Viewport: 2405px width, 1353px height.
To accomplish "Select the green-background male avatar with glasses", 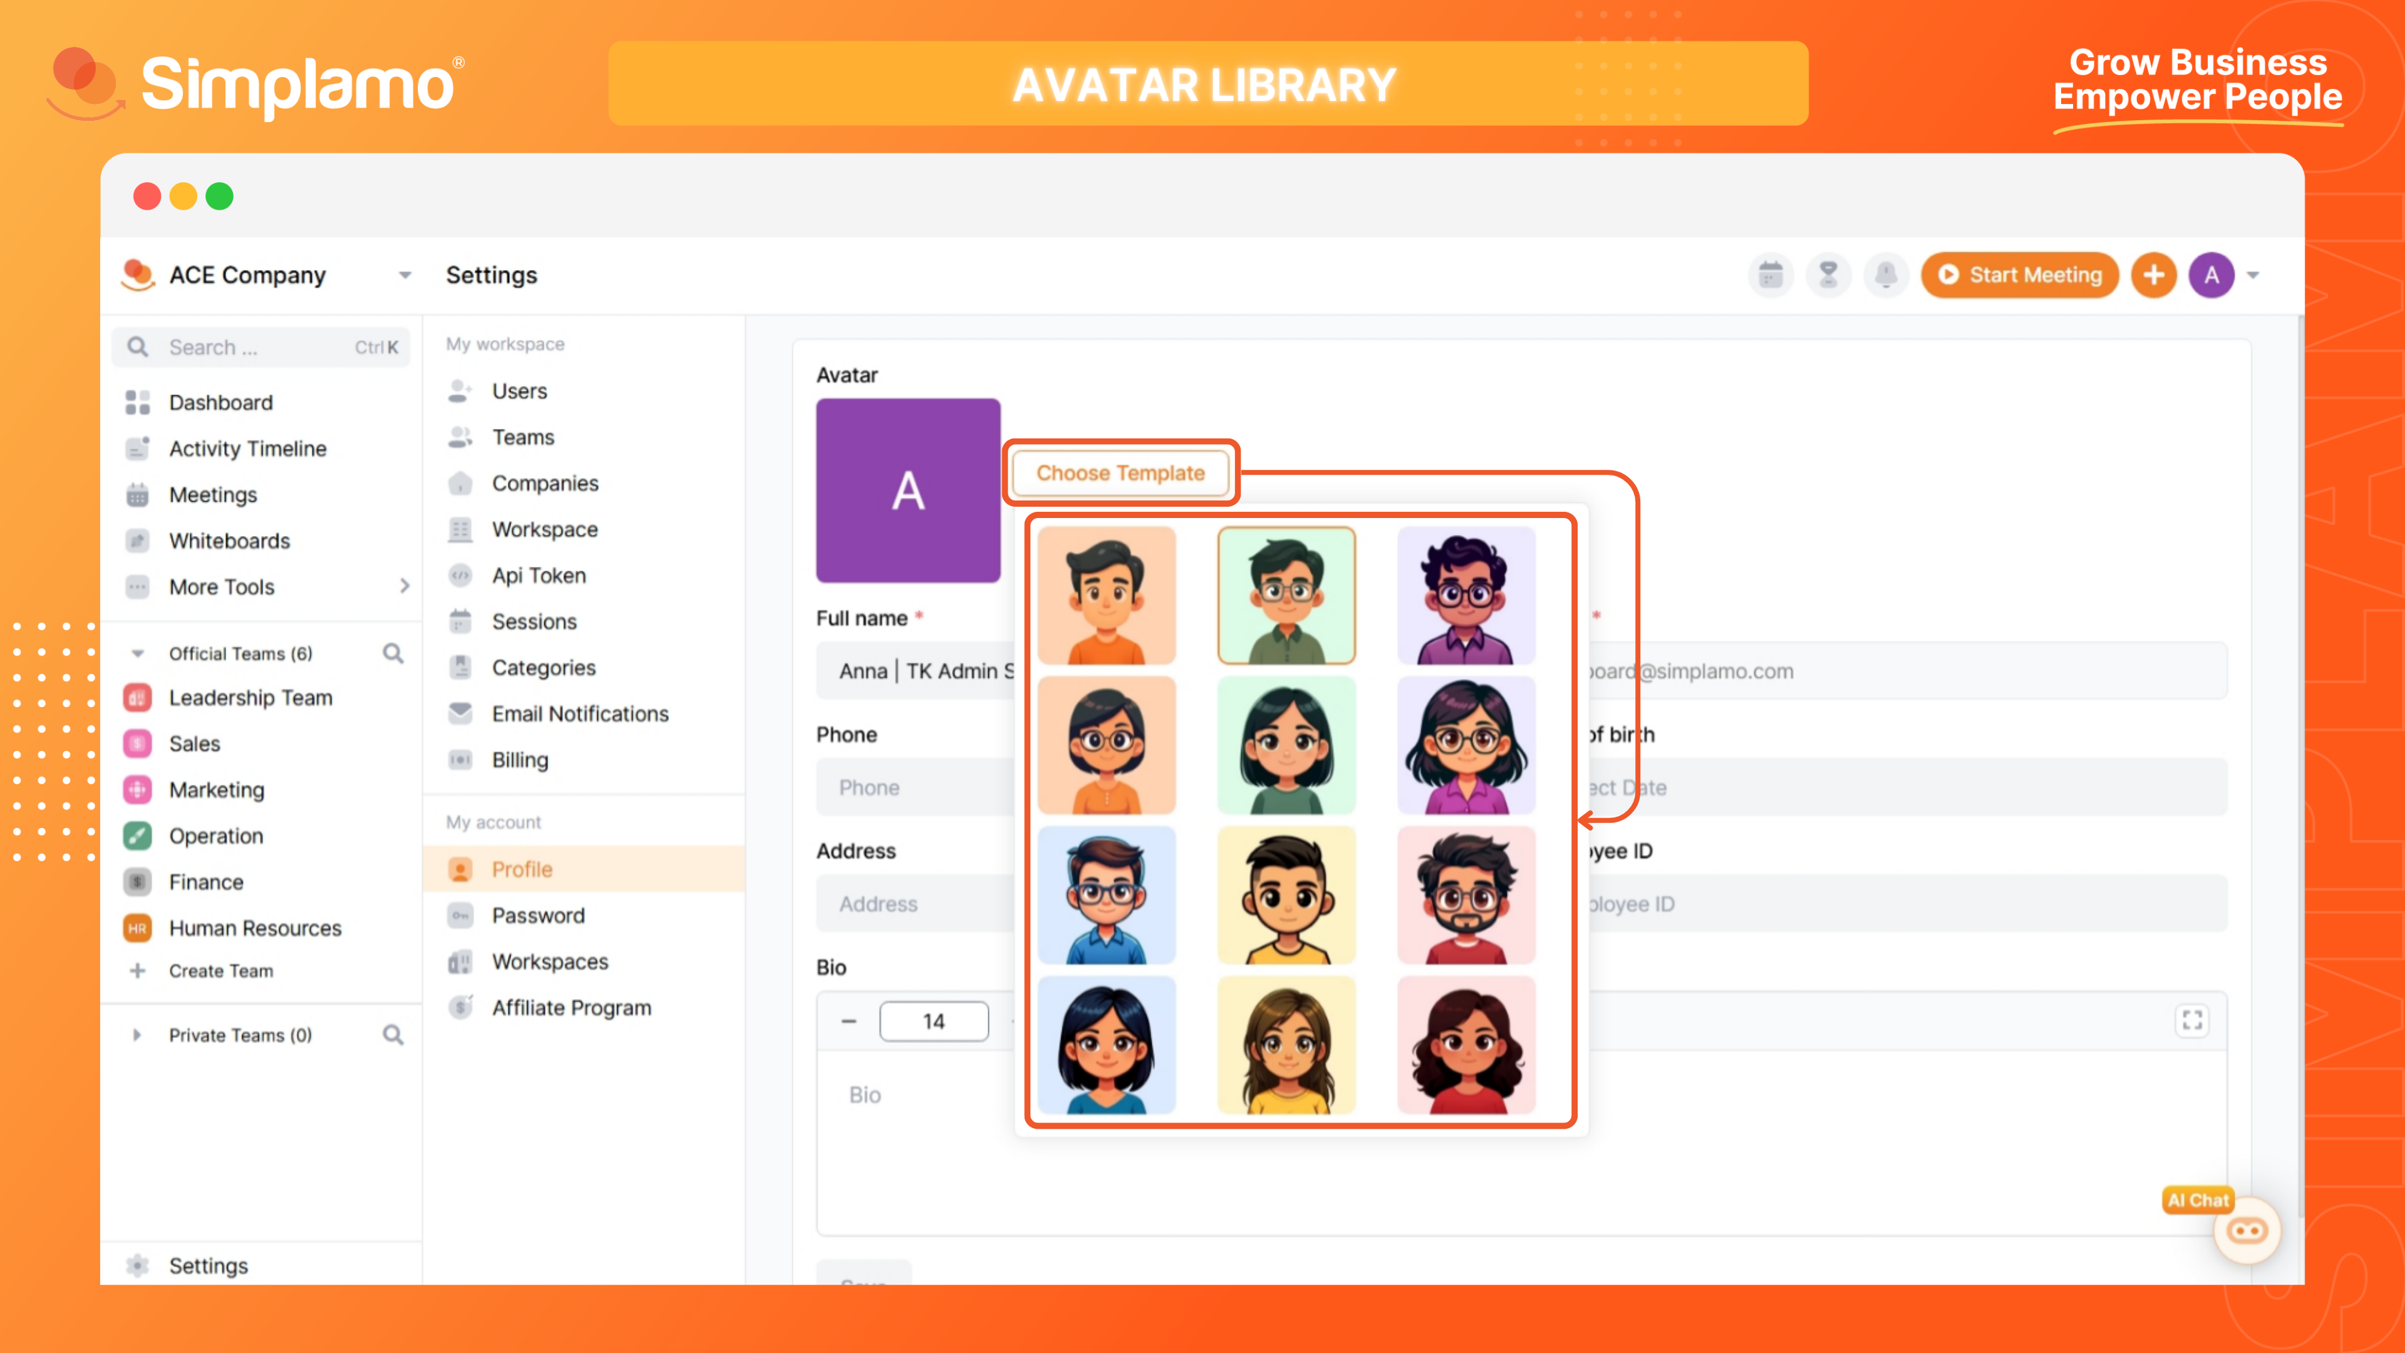I will (1286, 595).
